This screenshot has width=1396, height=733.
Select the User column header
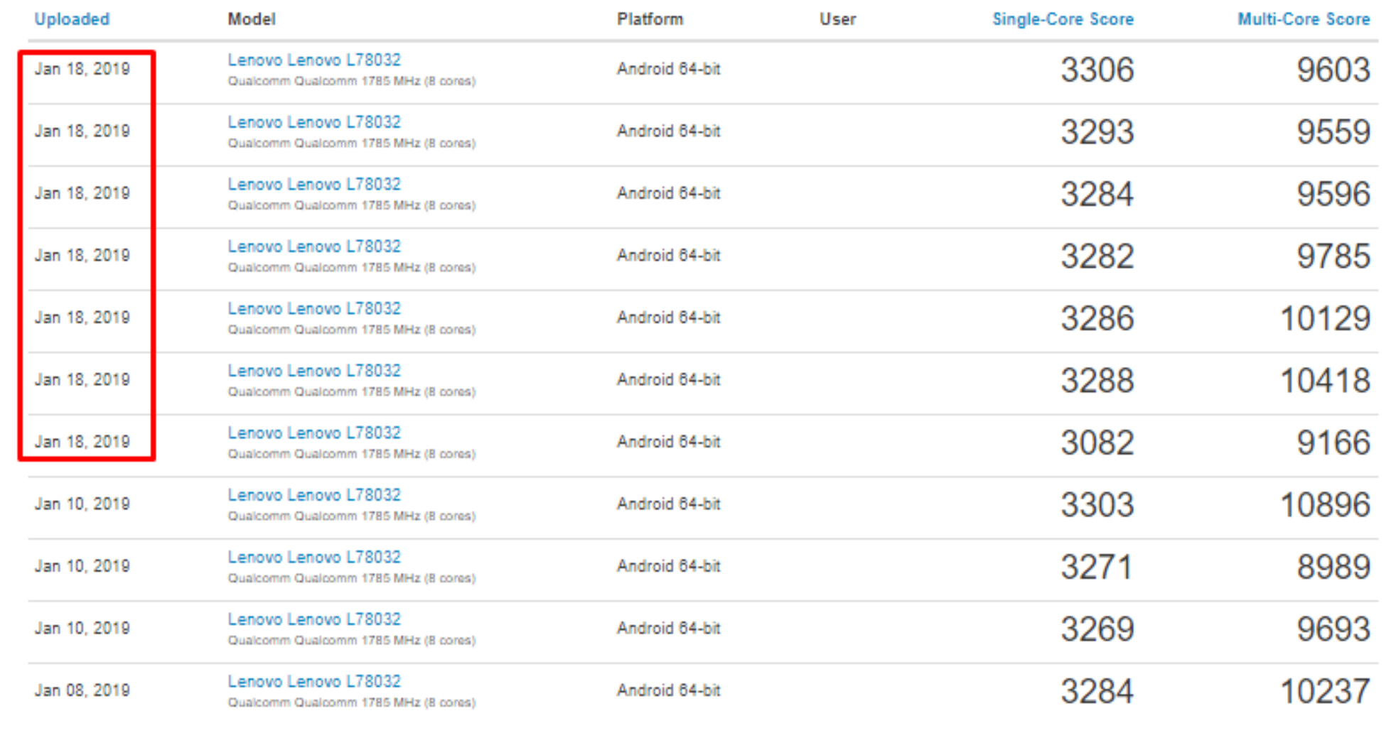point(837,19)
